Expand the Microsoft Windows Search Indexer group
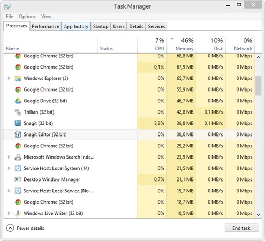This screenshot has width=265, height=241. pyautogui.click(x=9, y=157)
